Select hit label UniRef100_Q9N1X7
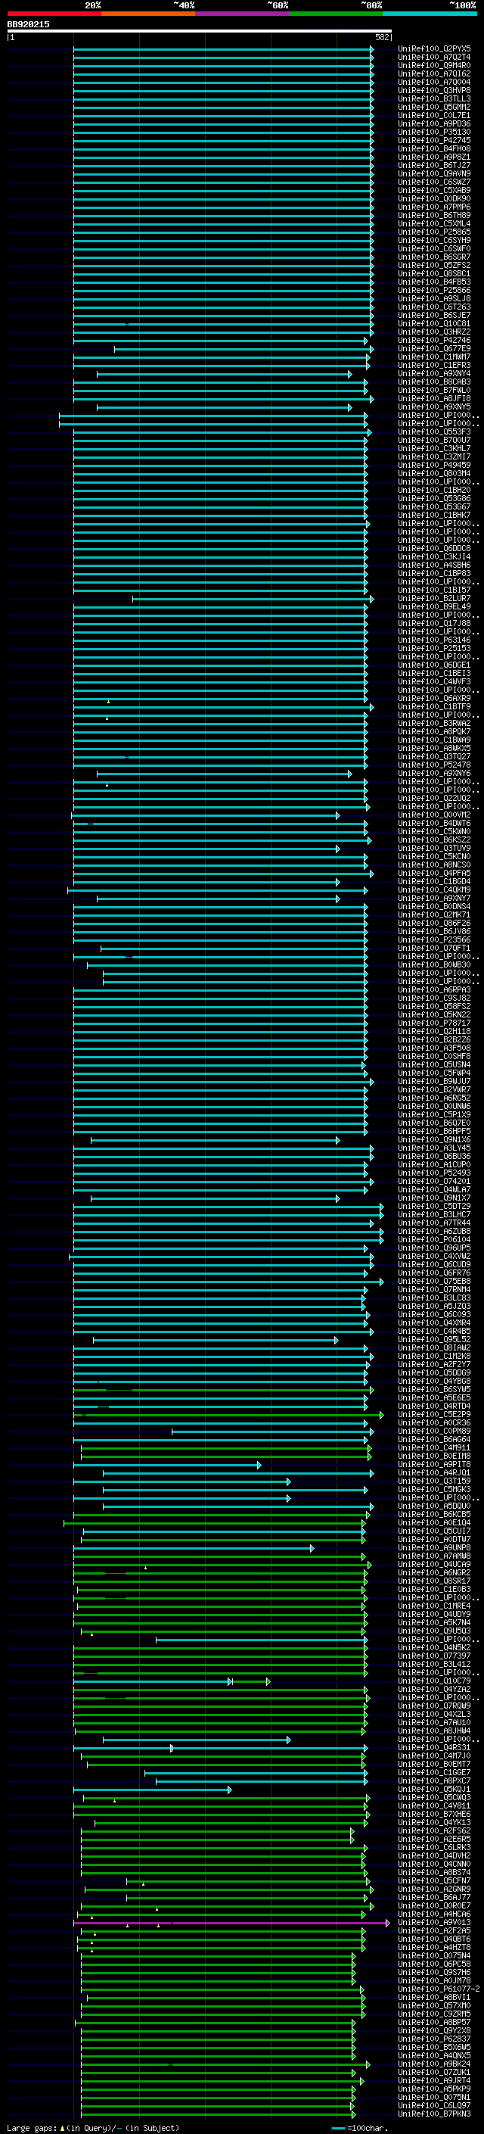Image resolution: width=484 pixels, height=2134 pixels. tap(434, 1198)
